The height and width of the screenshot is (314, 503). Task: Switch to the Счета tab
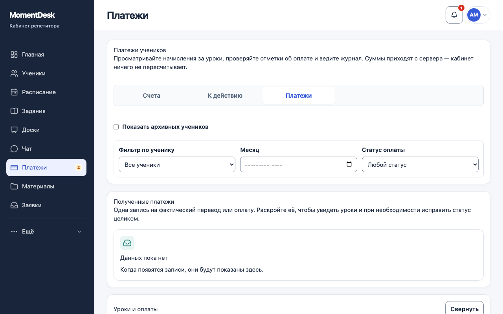[x=152, y=95]
